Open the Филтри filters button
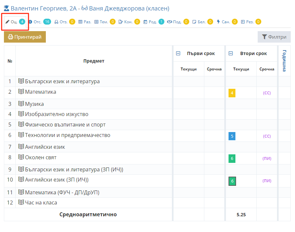This screenshot has height=232, width=295. pyautogui.click(x=274, y=37)
